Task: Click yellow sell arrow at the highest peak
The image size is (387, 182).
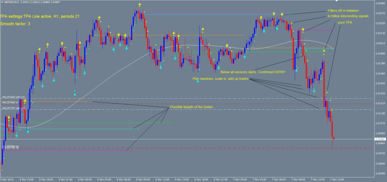Action: [139, 5]
